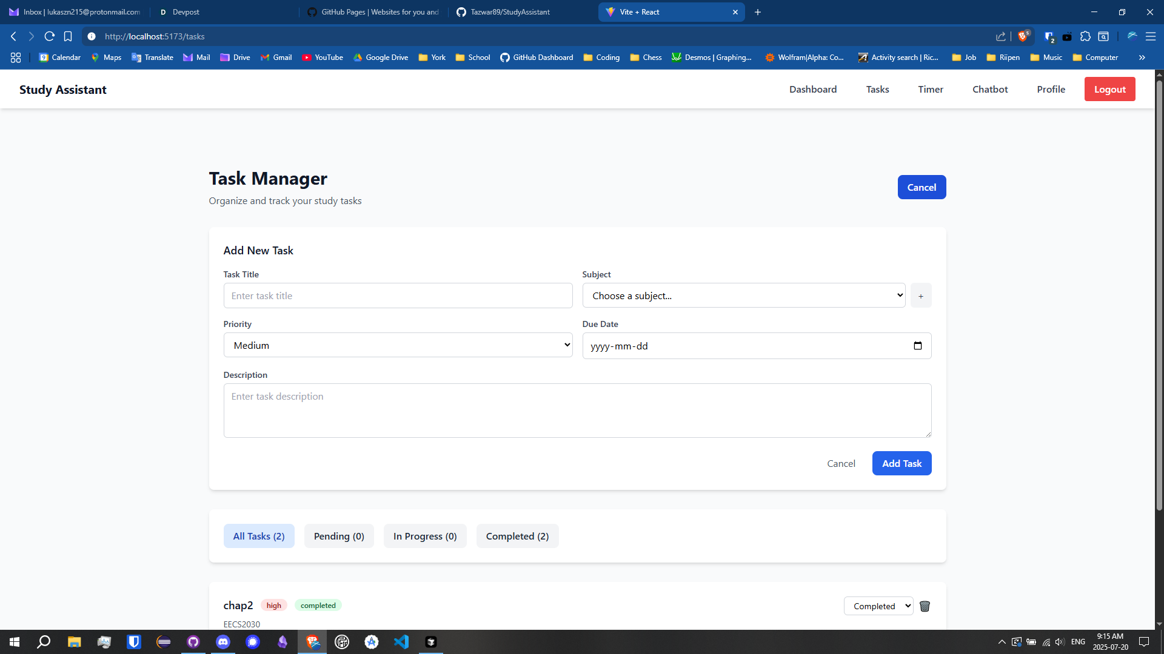Click the plus button to add subject

click(x=920, y=296)
